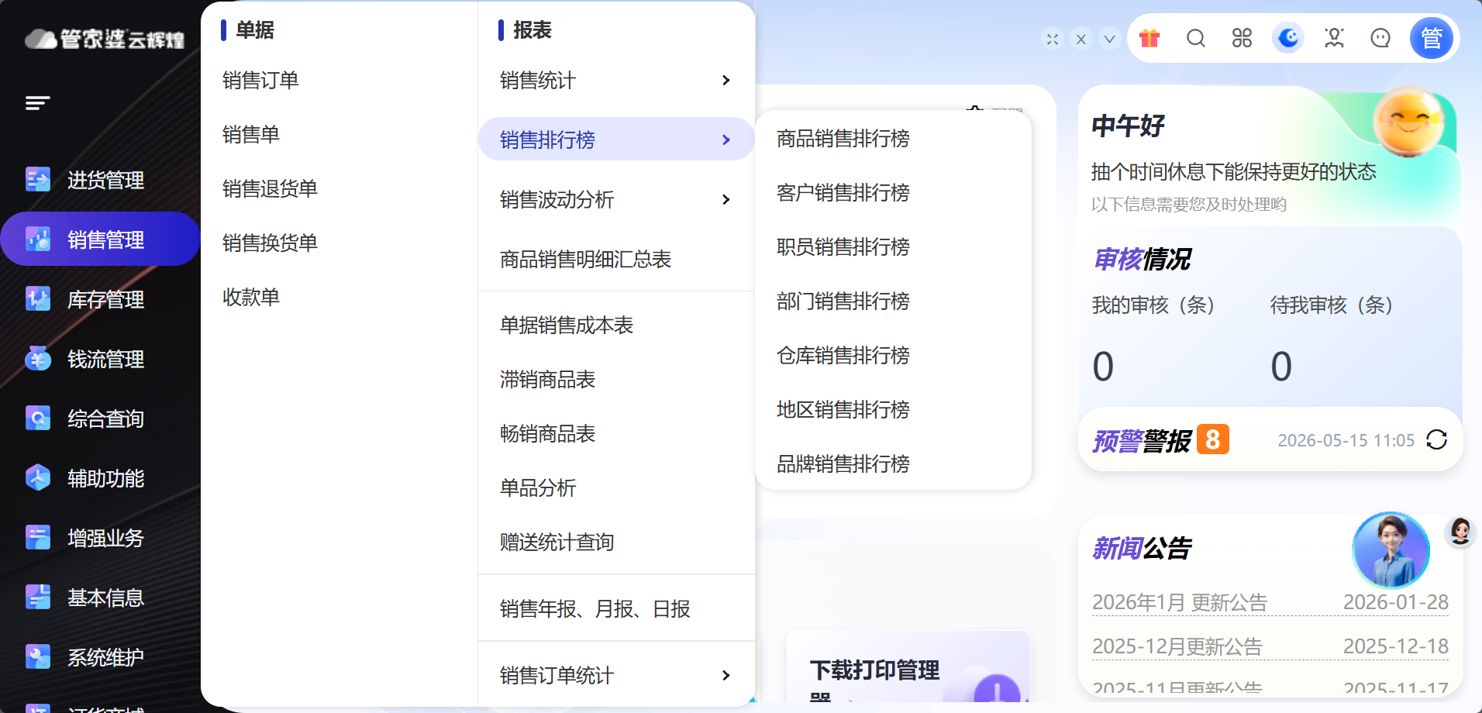Click the 库存管理 menu label

click(x=105, y=300)
